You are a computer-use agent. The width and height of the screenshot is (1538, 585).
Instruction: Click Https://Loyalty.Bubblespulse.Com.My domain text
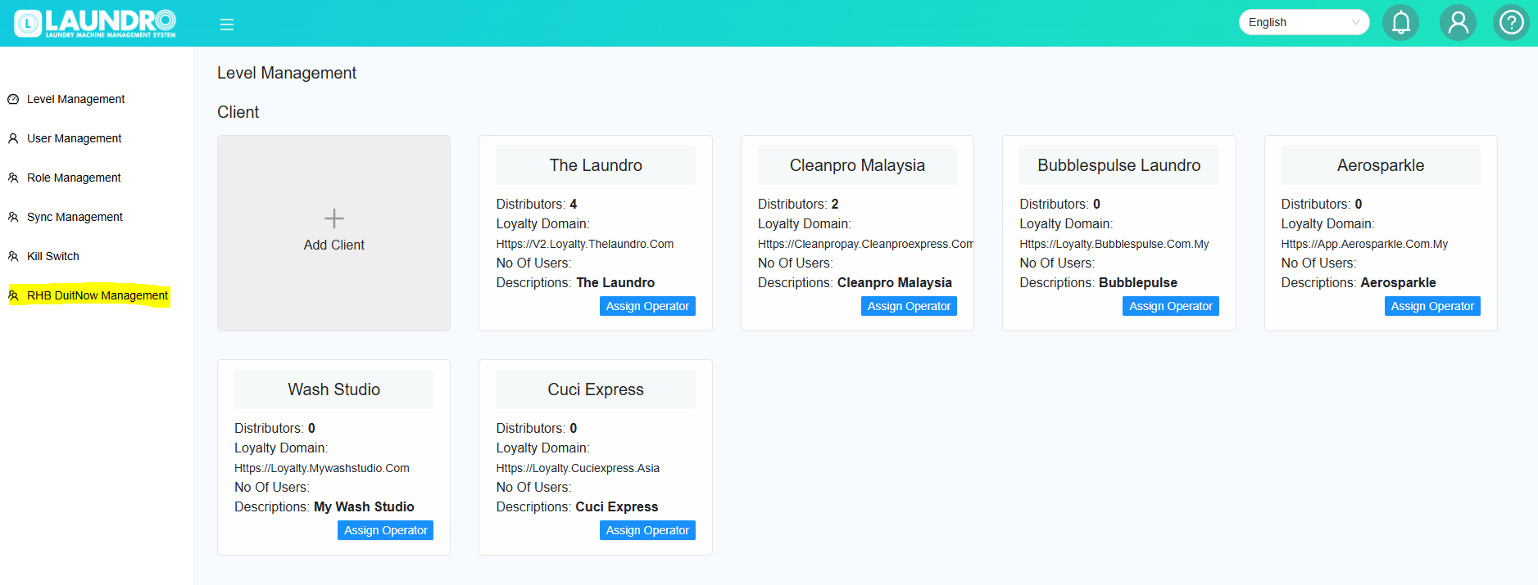pos(1114,244)
